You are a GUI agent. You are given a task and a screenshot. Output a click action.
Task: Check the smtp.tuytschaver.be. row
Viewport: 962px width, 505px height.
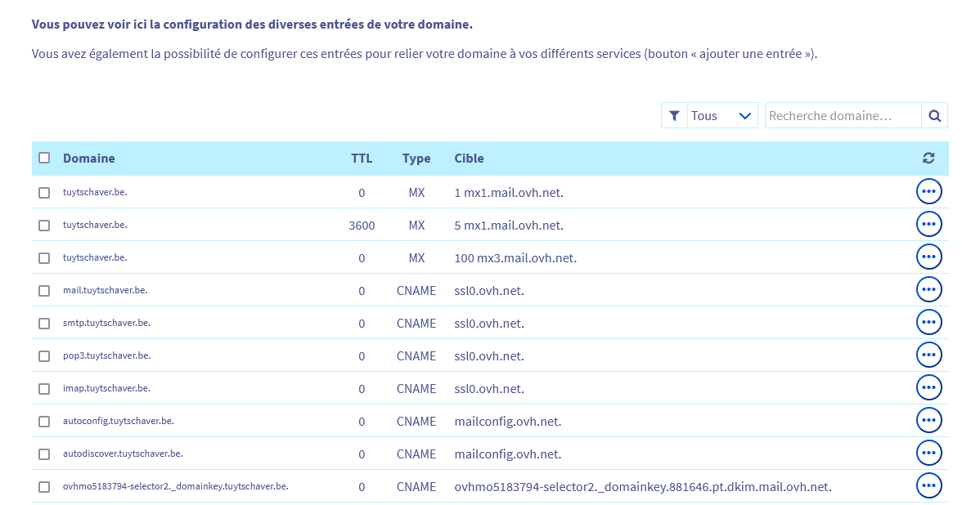(x=44, y=324)
